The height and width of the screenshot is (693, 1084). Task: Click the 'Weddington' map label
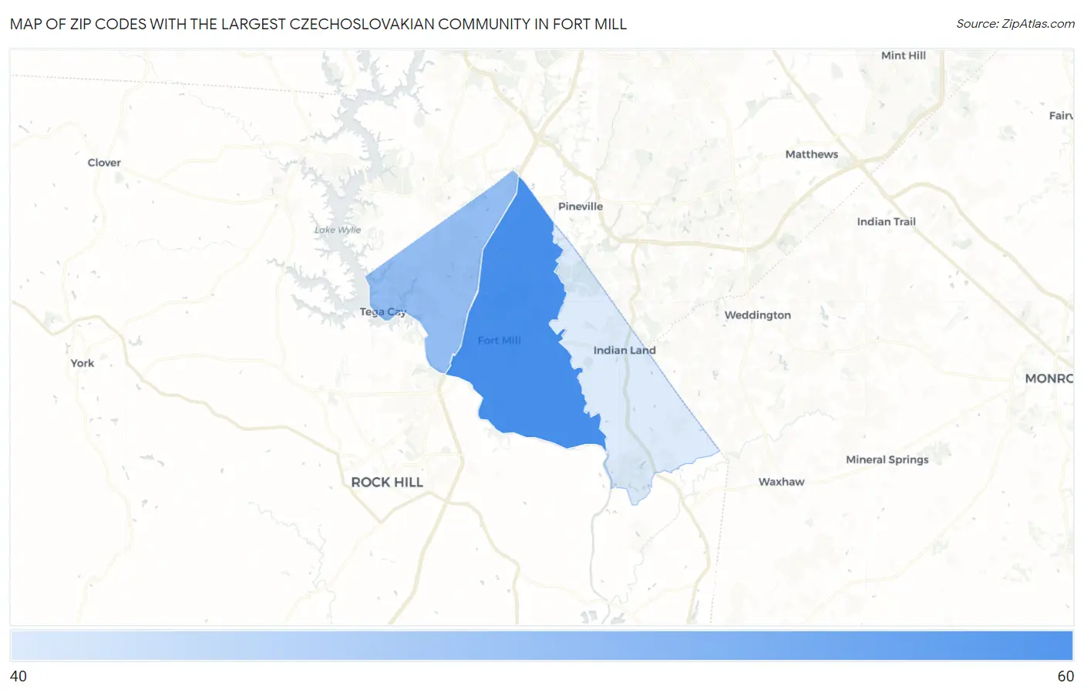[x=757, y=315]
